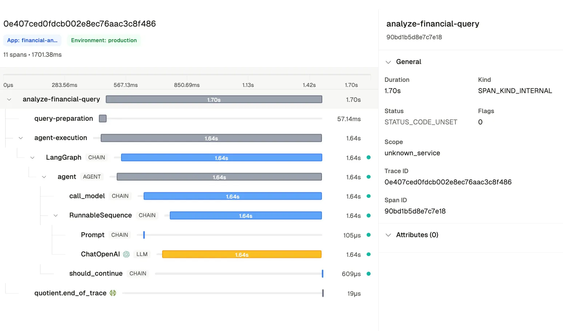Screen dimensions: 563x331
Task: Click the gray agent duration bar
Action: click(219, 177)
